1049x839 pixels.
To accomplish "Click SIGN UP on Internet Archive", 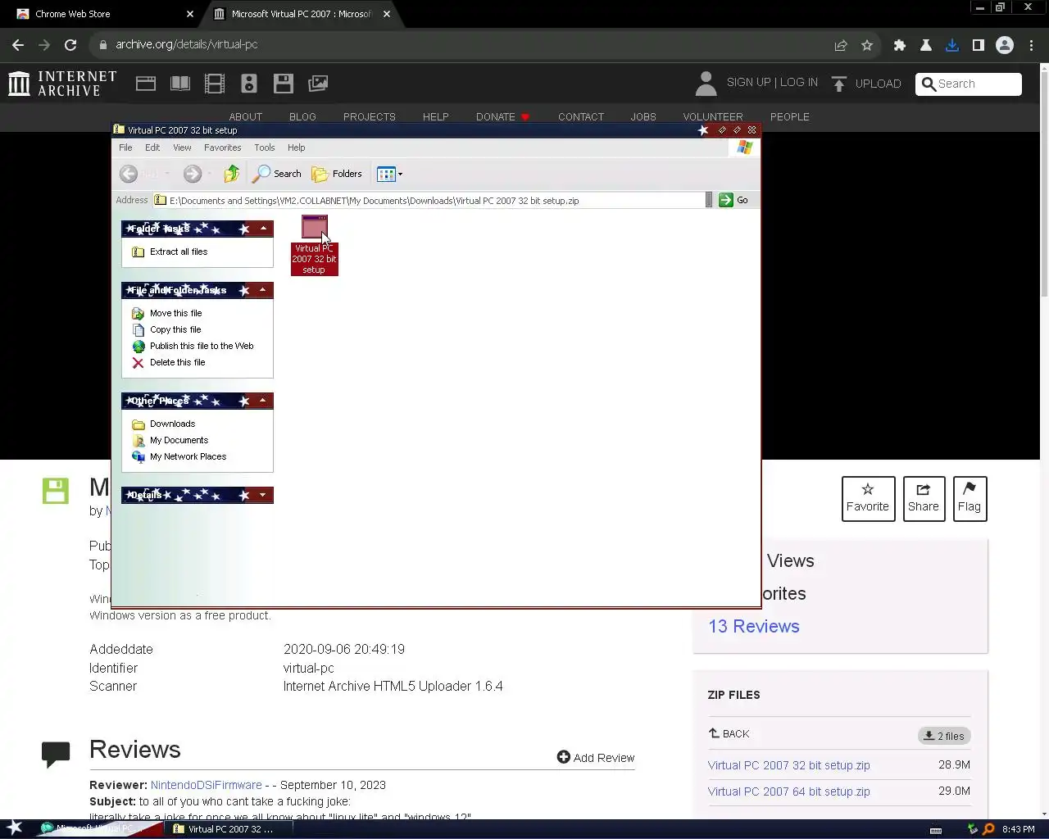I will tap(748, 83).
